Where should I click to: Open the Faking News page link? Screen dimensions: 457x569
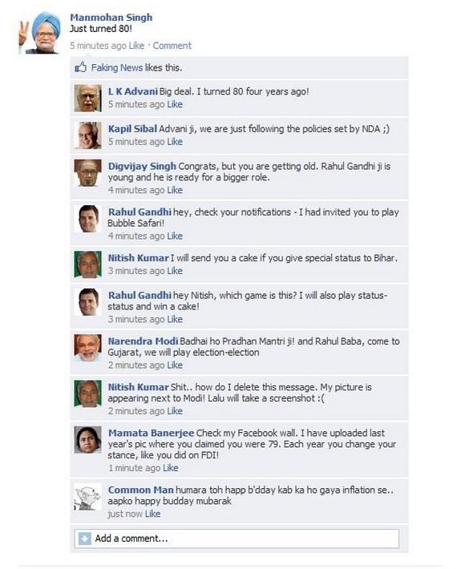tap(117, 68)
